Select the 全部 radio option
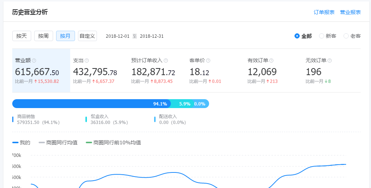 [303, 36]
